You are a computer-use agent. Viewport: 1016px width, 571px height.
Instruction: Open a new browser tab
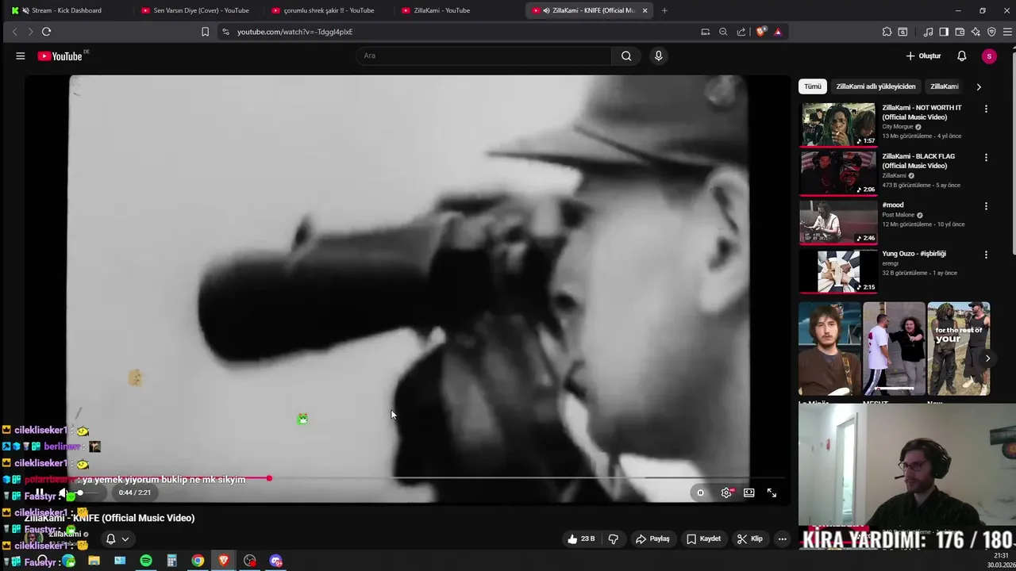click(x=664, y=10)
